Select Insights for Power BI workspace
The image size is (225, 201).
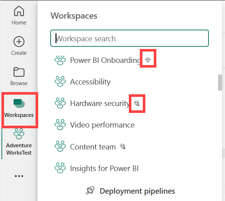[x=104, y=168]
